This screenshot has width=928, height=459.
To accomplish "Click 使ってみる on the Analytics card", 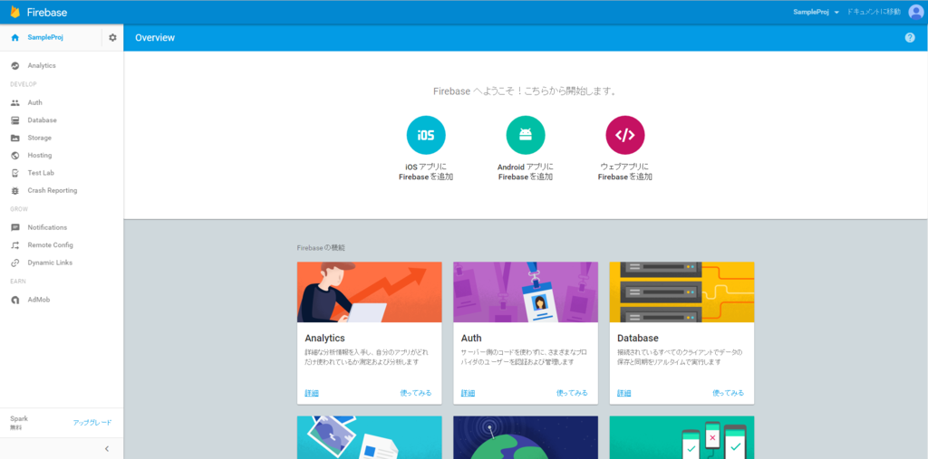I will (416, 393).
